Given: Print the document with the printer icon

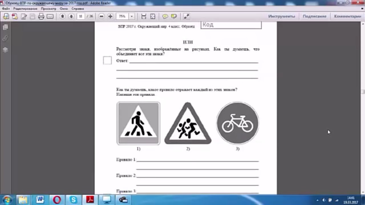Looking at the screenshot, I should tap(41, 17).
